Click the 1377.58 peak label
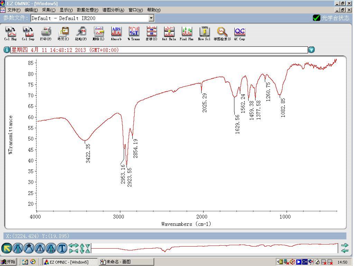 (259, 110)
